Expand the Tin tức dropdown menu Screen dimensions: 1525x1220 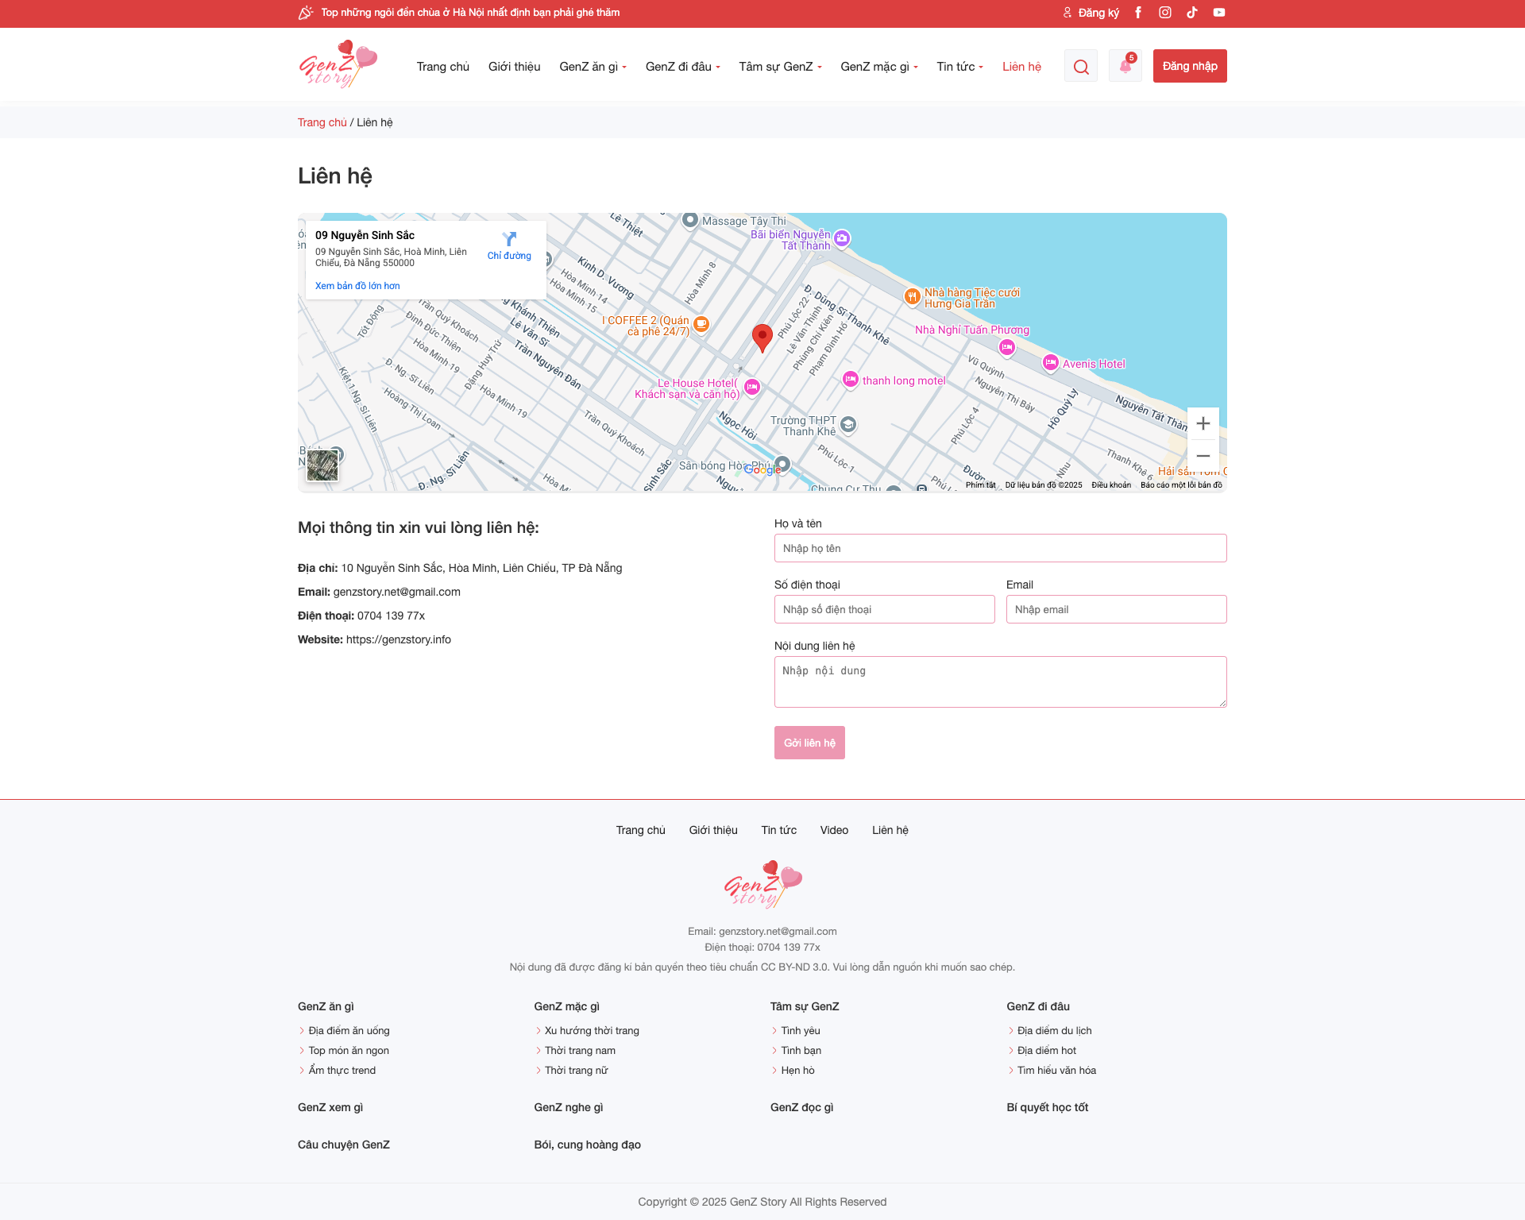(x=959, y=67)
